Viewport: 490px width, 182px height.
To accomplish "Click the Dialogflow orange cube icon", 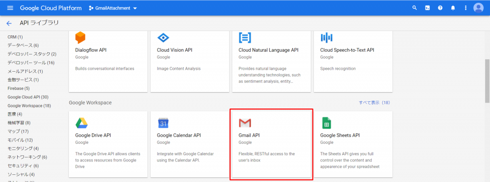I will [x=80, y=38].
